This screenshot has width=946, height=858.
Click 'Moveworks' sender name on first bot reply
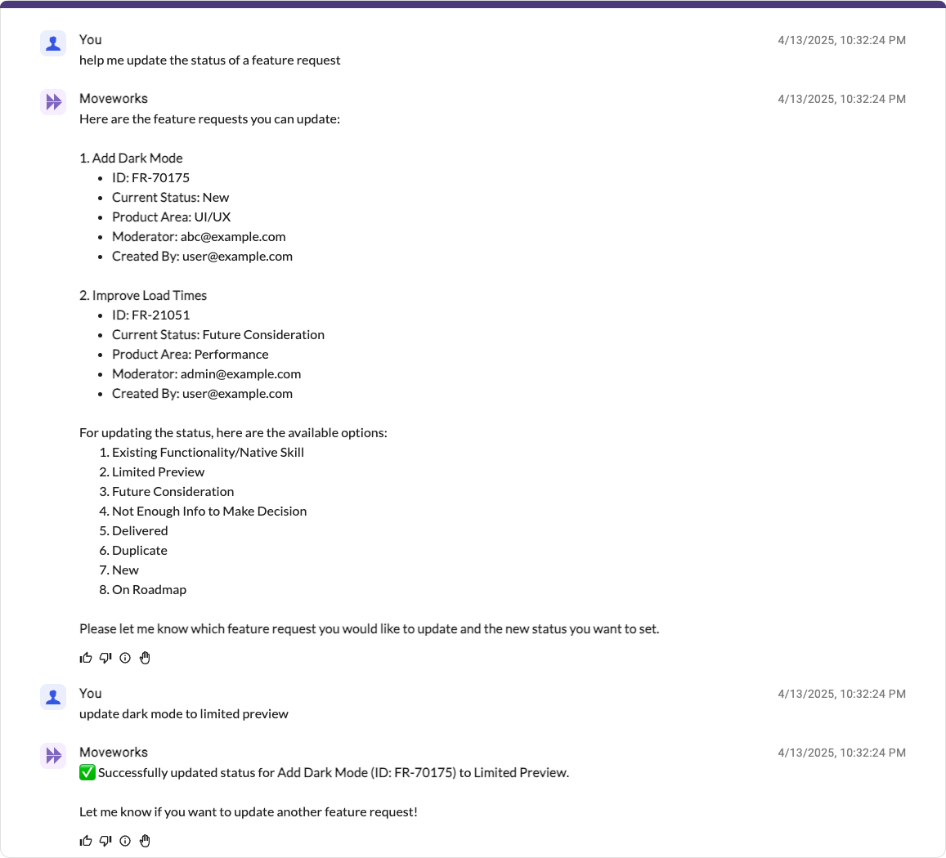[x=114, y=98]
